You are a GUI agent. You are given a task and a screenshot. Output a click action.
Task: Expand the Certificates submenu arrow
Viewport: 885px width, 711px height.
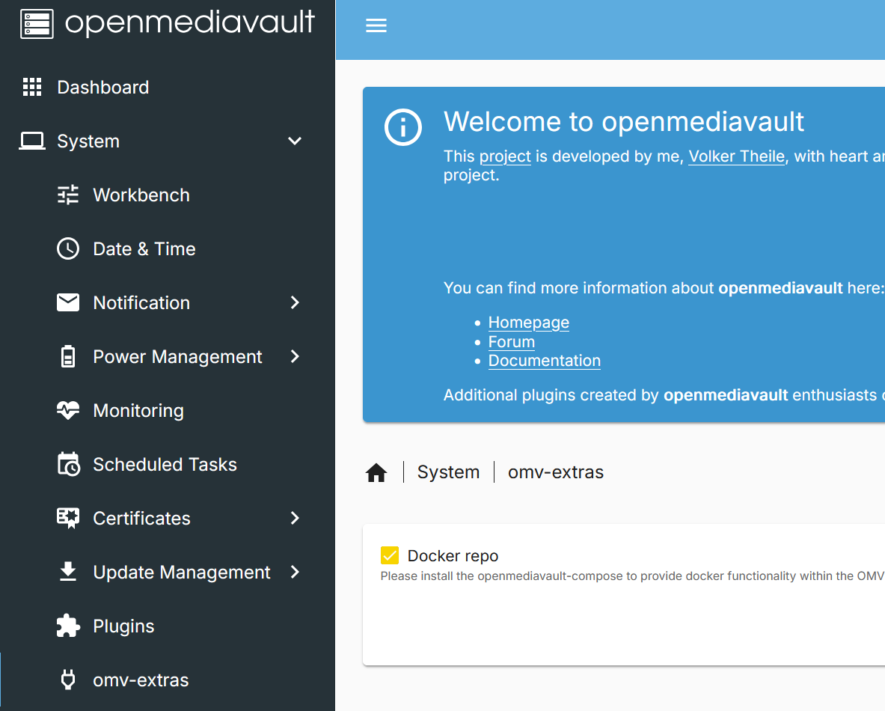click(x=295, y=519)
